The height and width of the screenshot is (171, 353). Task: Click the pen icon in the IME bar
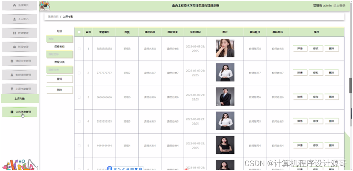(x=123, y=169)
